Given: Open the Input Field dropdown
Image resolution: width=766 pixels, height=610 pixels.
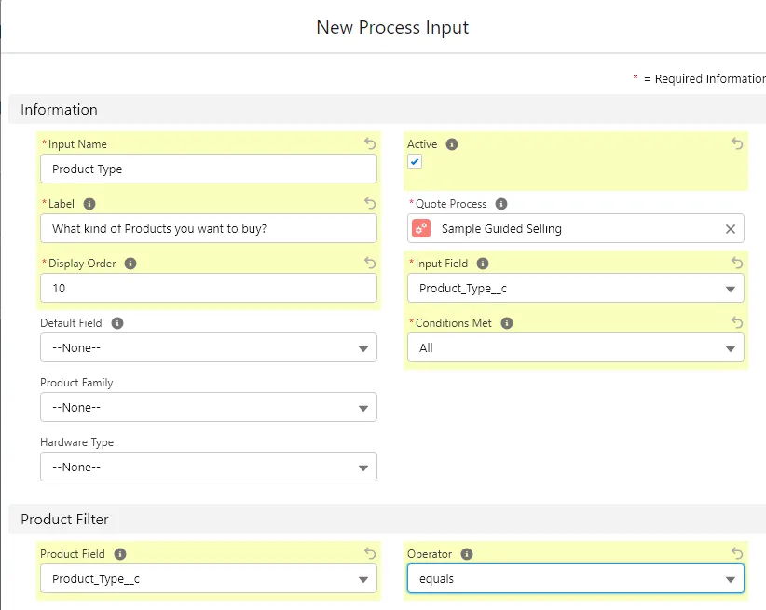Looking at the screenshot, I should click(x=575, y=288).
